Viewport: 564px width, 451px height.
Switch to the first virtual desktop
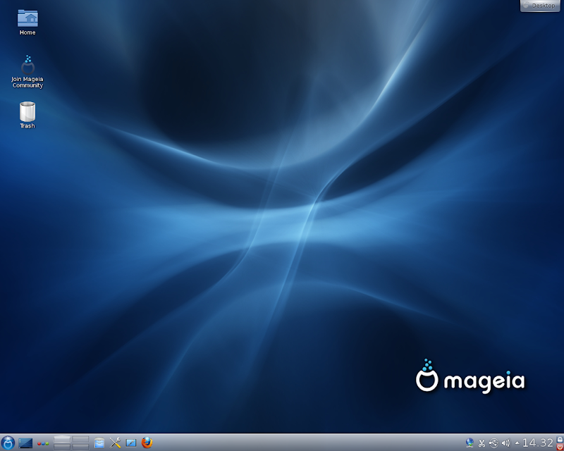pyautogui.click(x=62, y=439)
